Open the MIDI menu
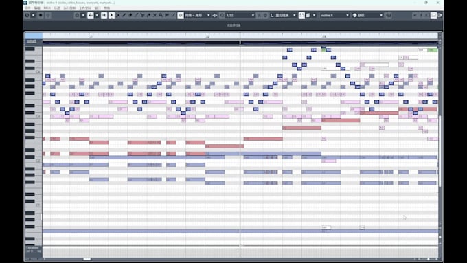The image size is (467, 263). click(x=47, y=8)
